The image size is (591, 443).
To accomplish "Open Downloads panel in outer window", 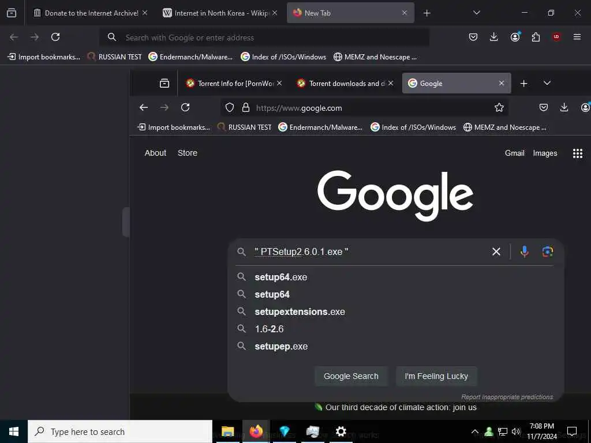I will coord(494,37).
